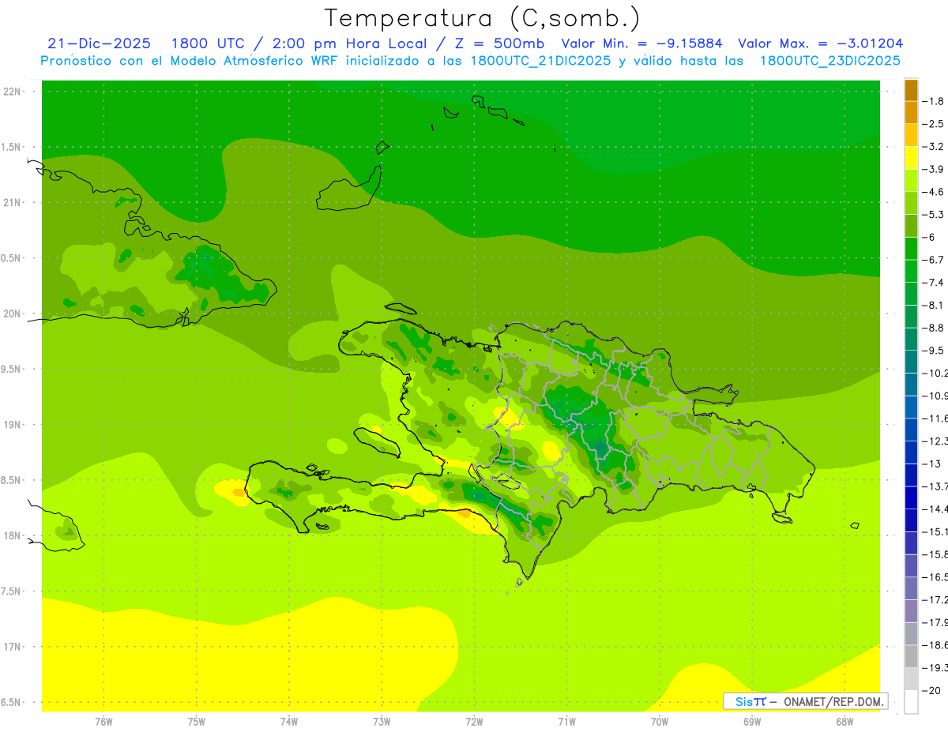
Task: Click the '69W' longitude axis label
Action: [752, 722]
